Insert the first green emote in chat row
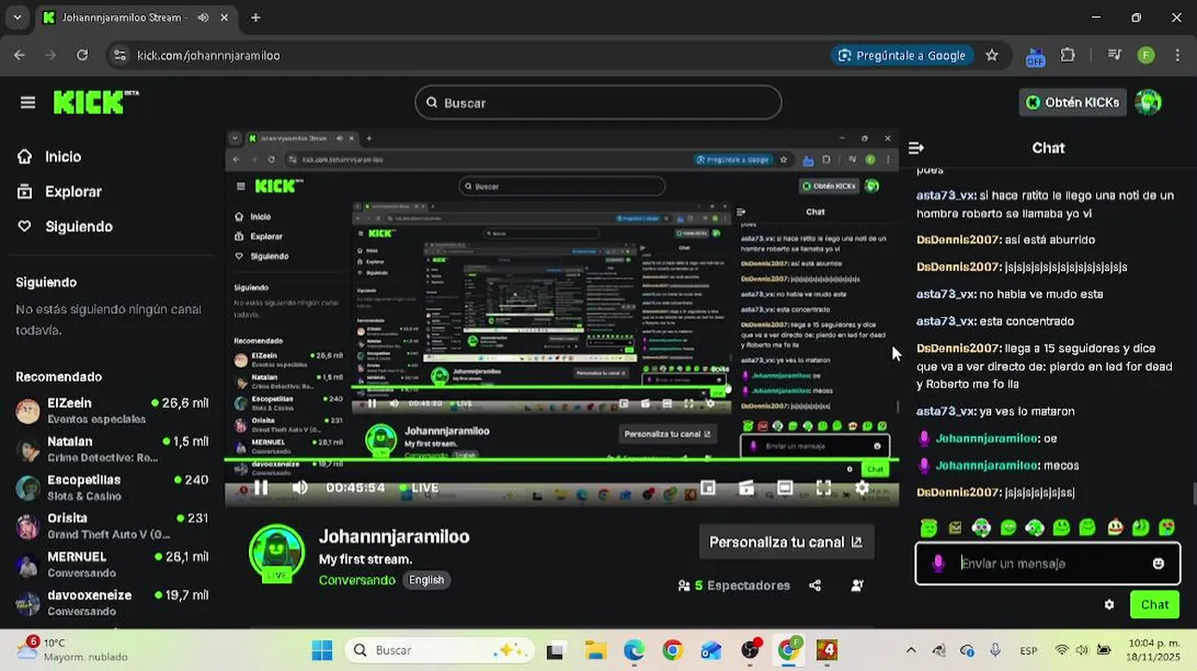1197x671 pixels. [929, 528]
